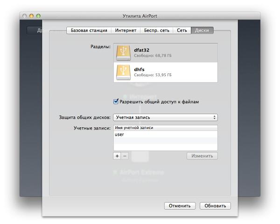Screen dimensions: 280x224
Task: Go to the Сеть tab
Action: 182,30
